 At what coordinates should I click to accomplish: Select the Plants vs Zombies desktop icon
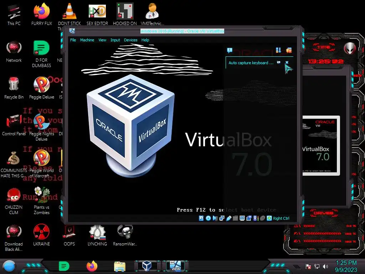(42, 201)
